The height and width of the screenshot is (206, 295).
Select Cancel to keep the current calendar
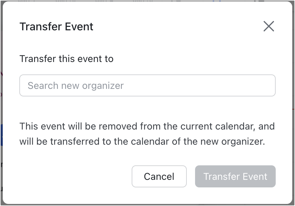point(159,176)
